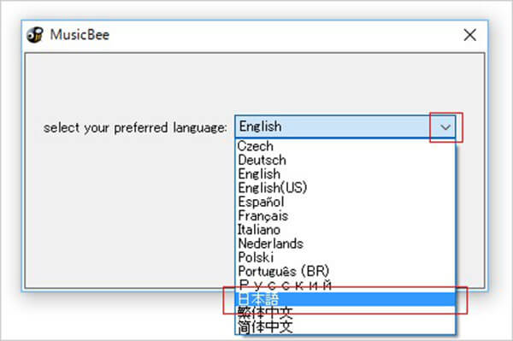Choose Nederlands language option
This screenshot has width=513, height=341.
[345, 244]
